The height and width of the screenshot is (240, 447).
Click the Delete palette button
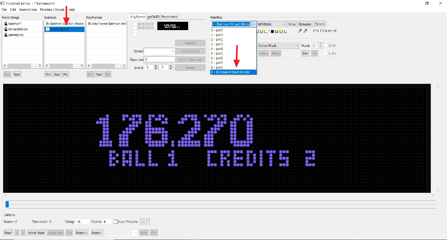pyautogui.click(x=320, y=24)
